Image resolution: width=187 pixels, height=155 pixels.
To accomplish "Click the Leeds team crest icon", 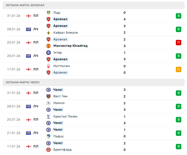I will click(48, 13).
